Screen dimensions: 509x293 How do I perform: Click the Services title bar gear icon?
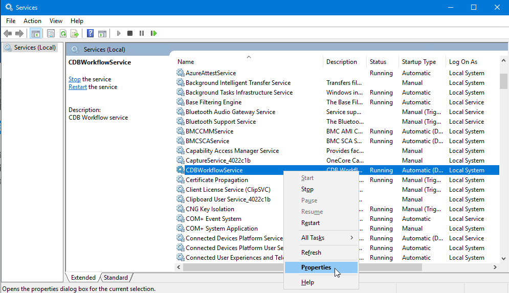click(9, 7)
